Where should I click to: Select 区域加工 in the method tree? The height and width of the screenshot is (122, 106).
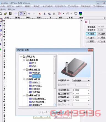(x=36, y=82)
